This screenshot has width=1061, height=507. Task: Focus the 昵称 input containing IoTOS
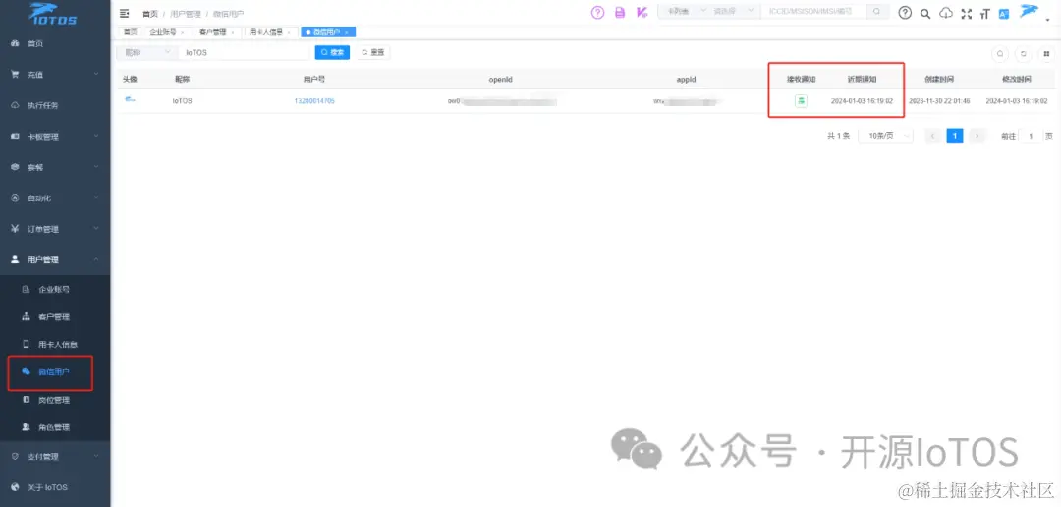click(x=245, y=52)
